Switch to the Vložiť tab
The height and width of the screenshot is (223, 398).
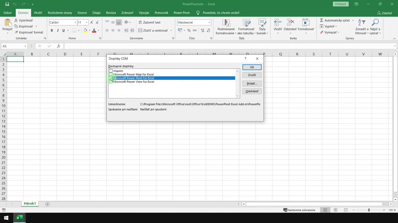point(38,13)
